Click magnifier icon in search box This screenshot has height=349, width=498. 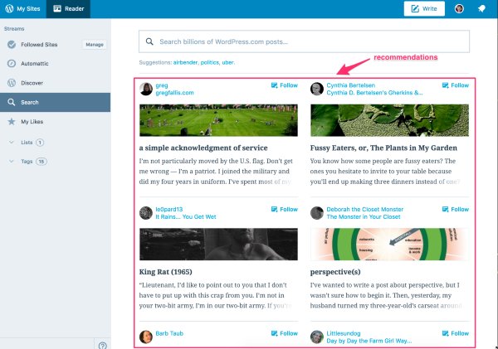pyautogui.click(x=149, y=41)
